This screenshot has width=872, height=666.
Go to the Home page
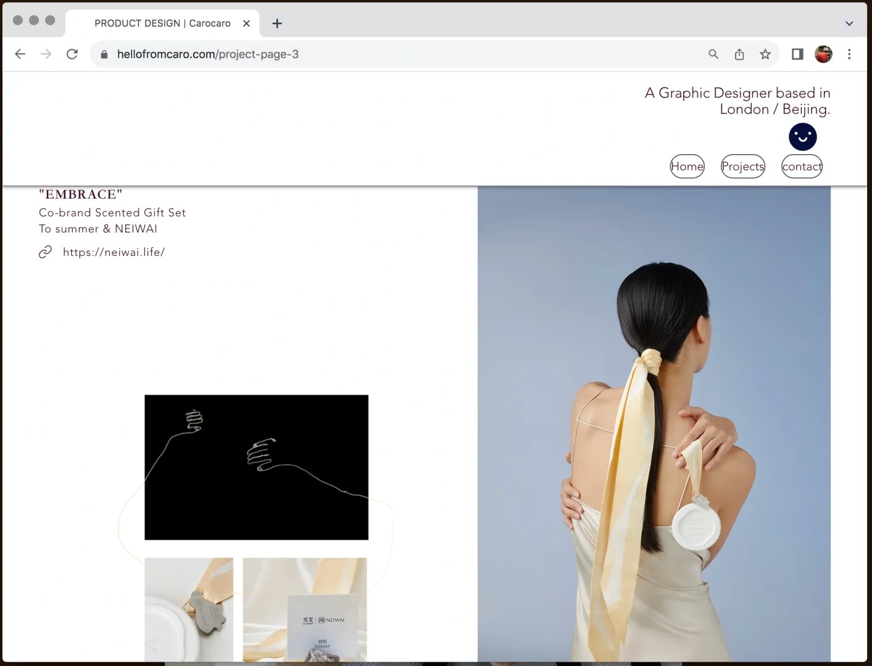click(x=687, y=166)
